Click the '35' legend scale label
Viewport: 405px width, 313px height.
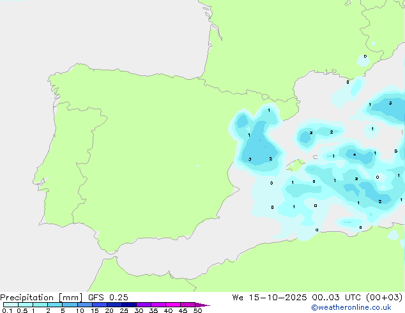[x=153, y=310]
